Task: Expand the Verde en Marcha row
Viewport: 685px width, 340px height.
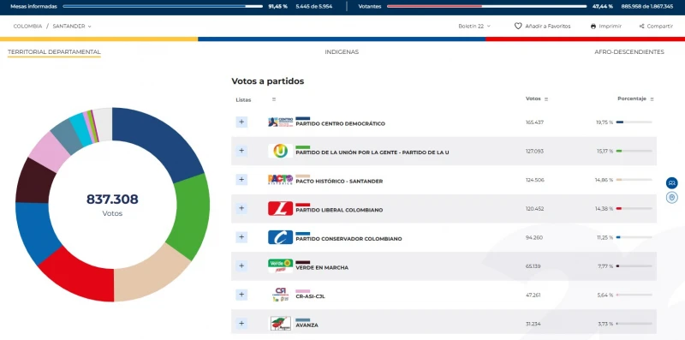Action: (x=241, y=265)
